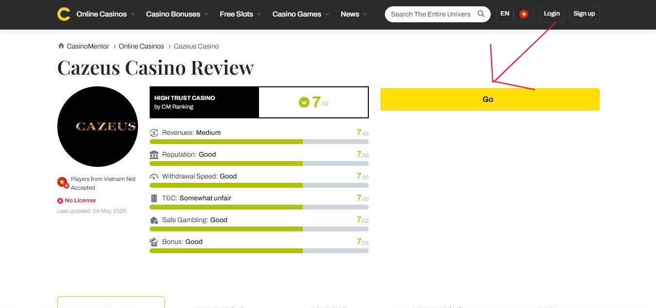Click the HIGH TRUST CASINO black banner
Image resolution: width=656 pixels, height=308 pixels.
204,102
